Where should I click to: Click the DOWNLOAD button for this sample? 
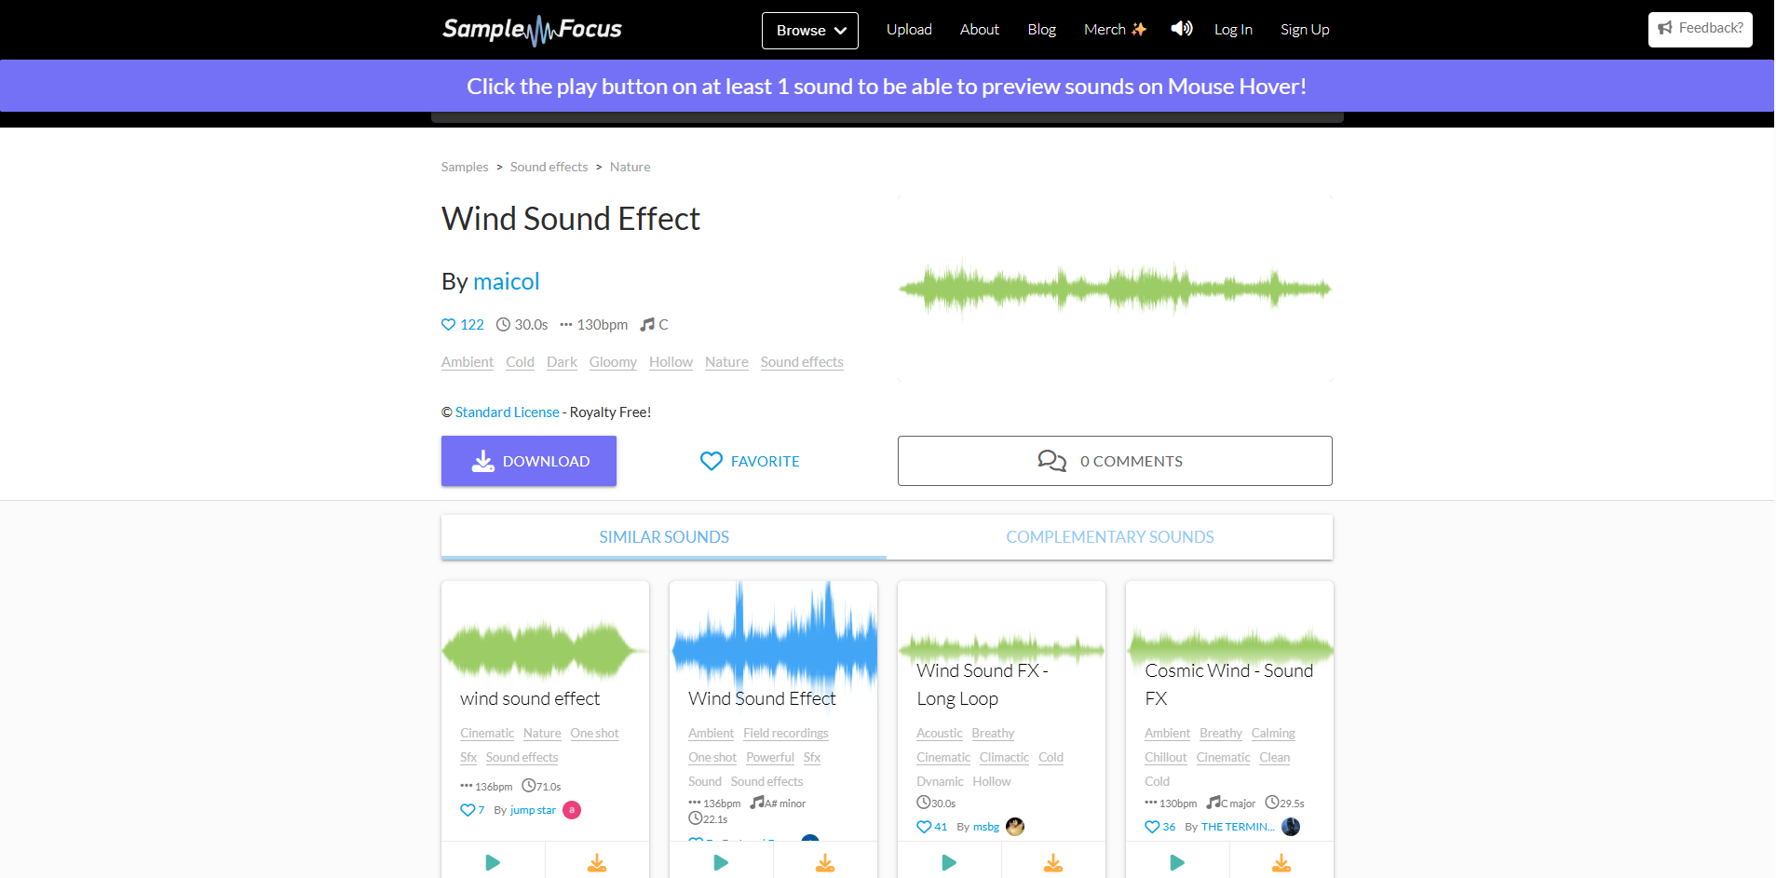[528, 460]
